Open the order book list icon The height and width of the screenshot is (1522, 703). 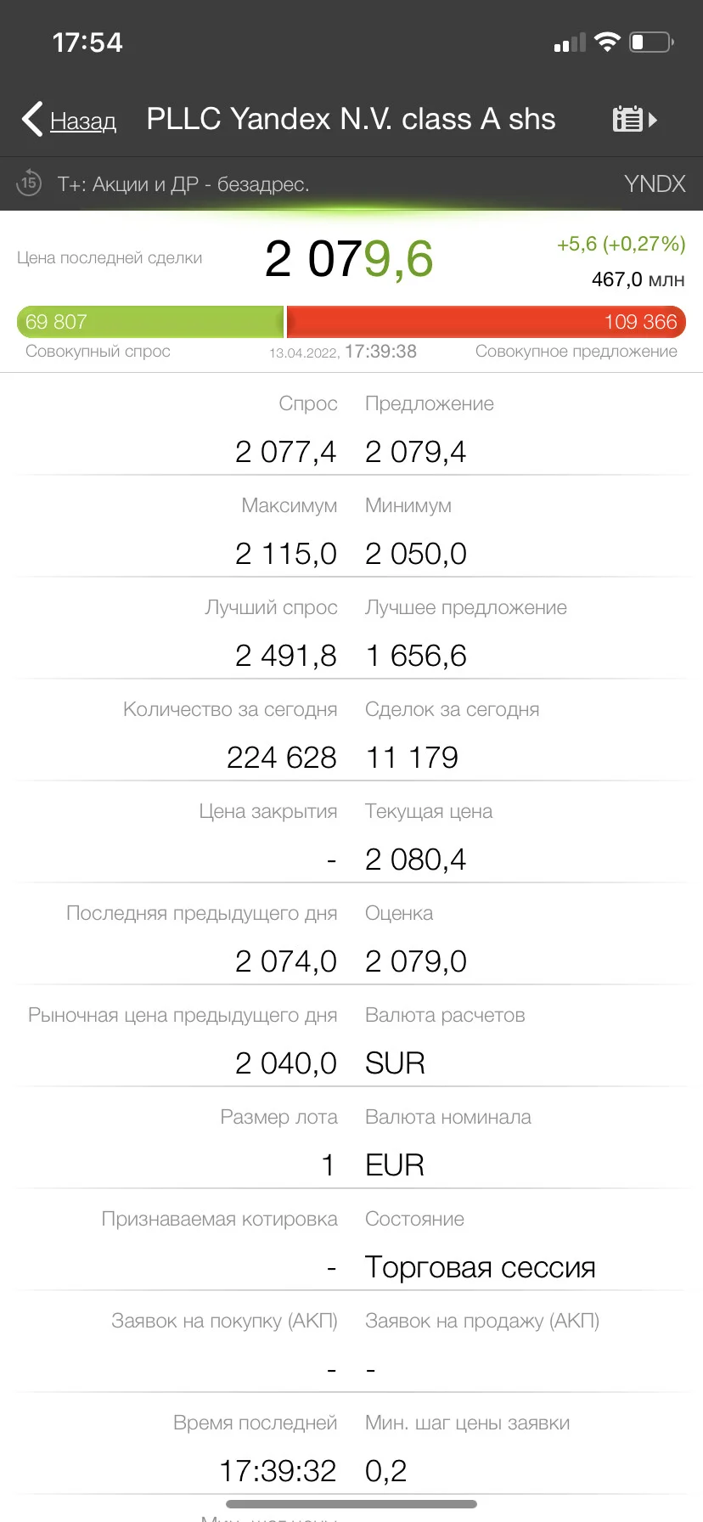click(635, 120)
